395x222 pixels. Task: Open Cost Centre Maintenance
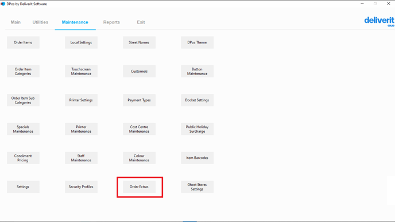(x=139, y=129)
